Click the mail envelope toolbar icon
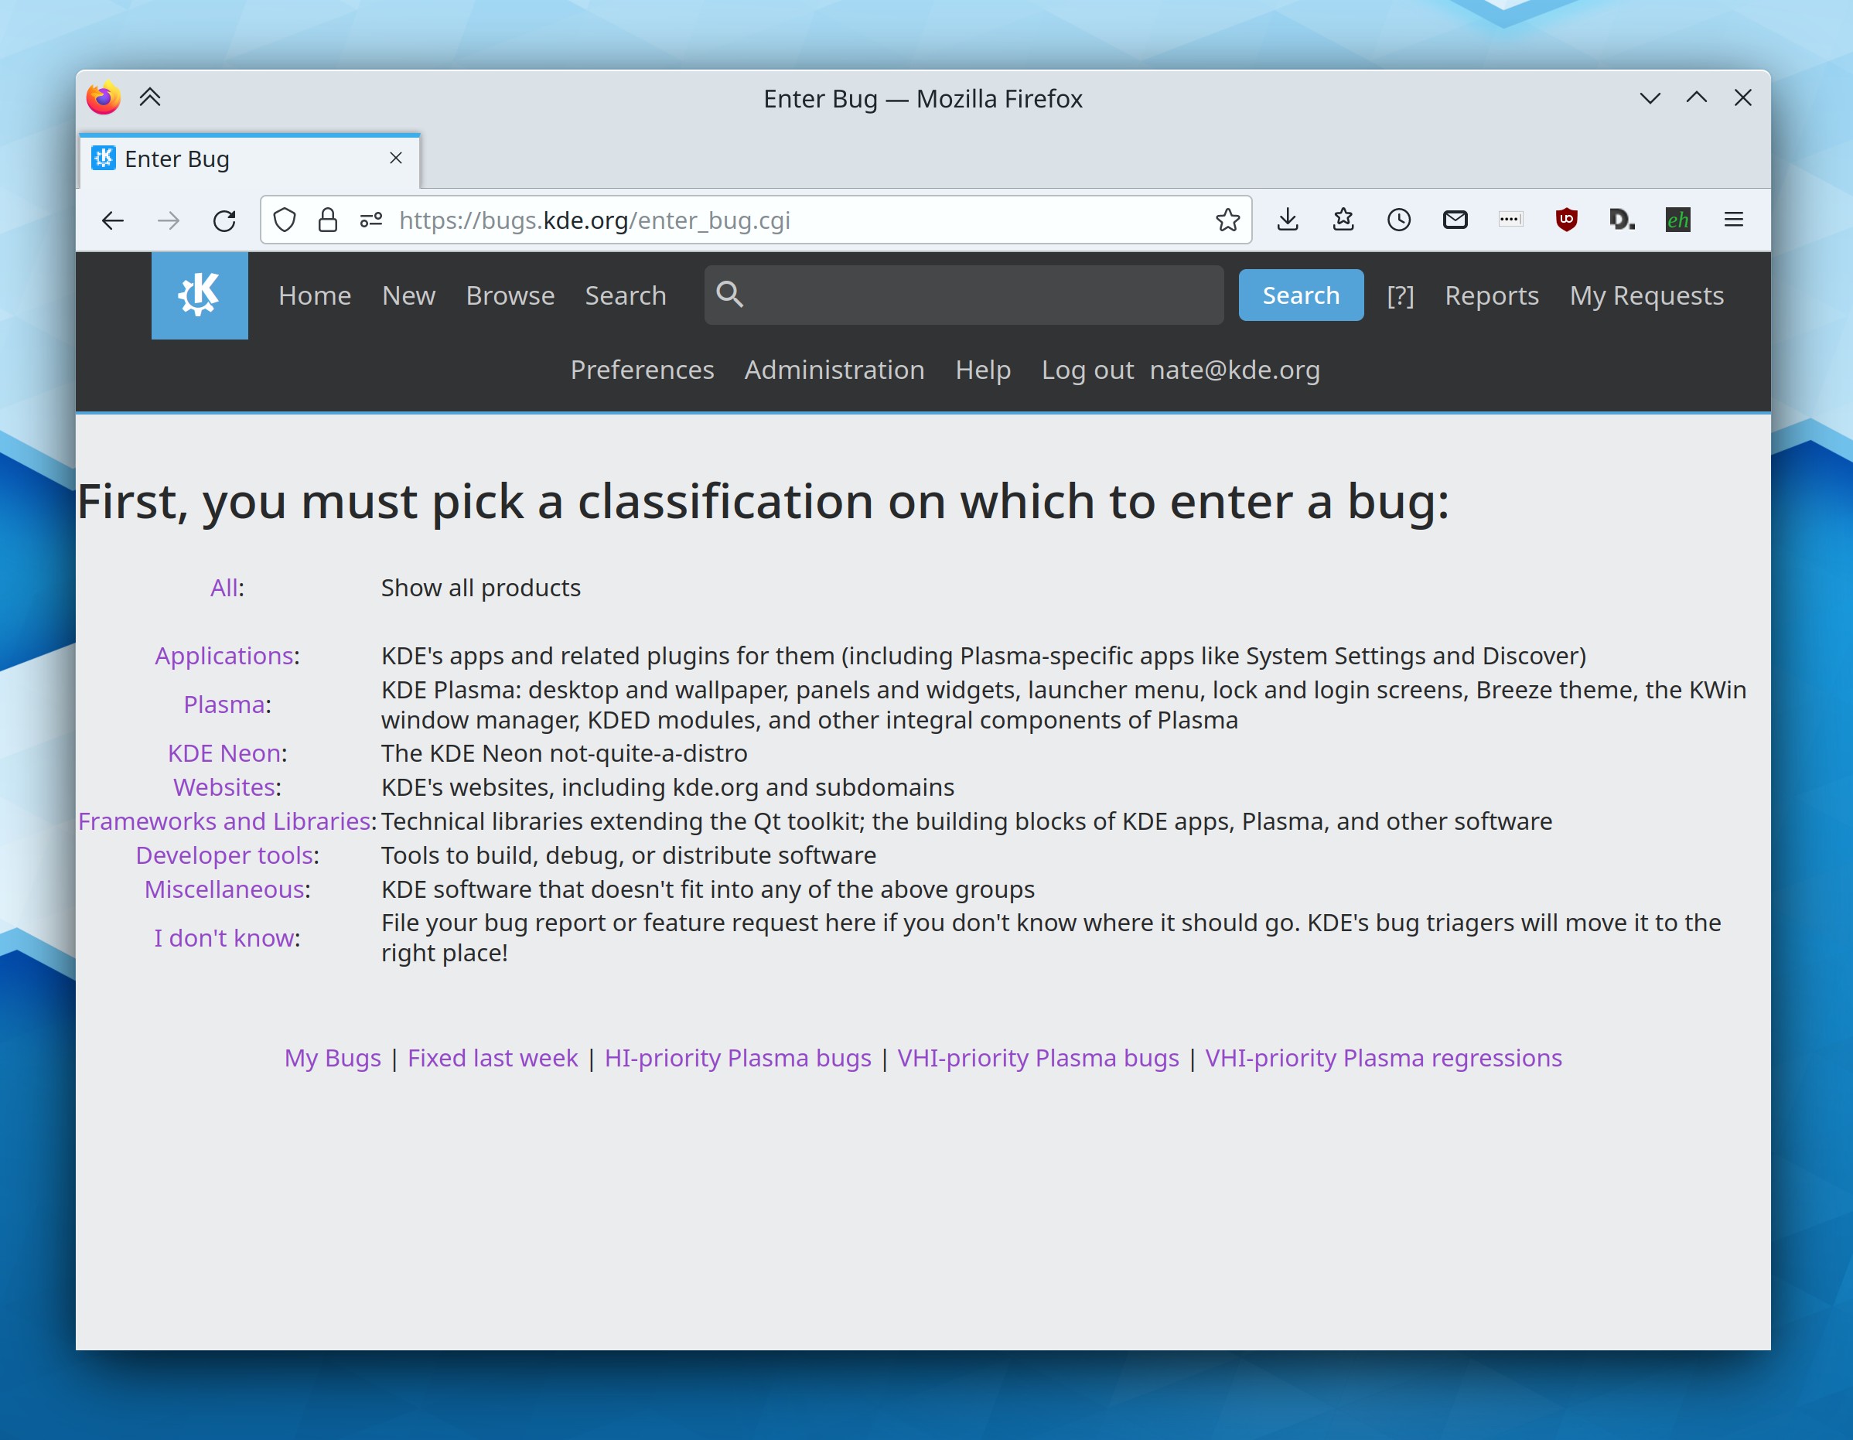This screenshot has height=1440, width=1853. 1454,220
